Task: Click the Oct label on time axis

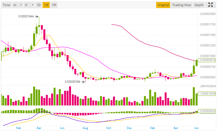Action: click(109, 128)
